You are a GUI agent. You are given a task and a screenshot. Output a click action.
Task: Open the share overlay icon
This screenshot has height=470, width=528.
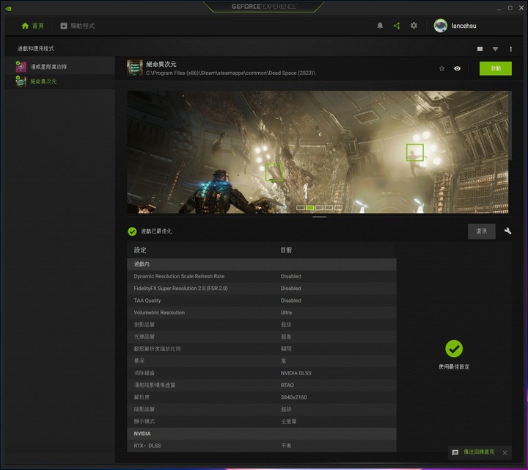pyautogui.click(x=397, y=26)
